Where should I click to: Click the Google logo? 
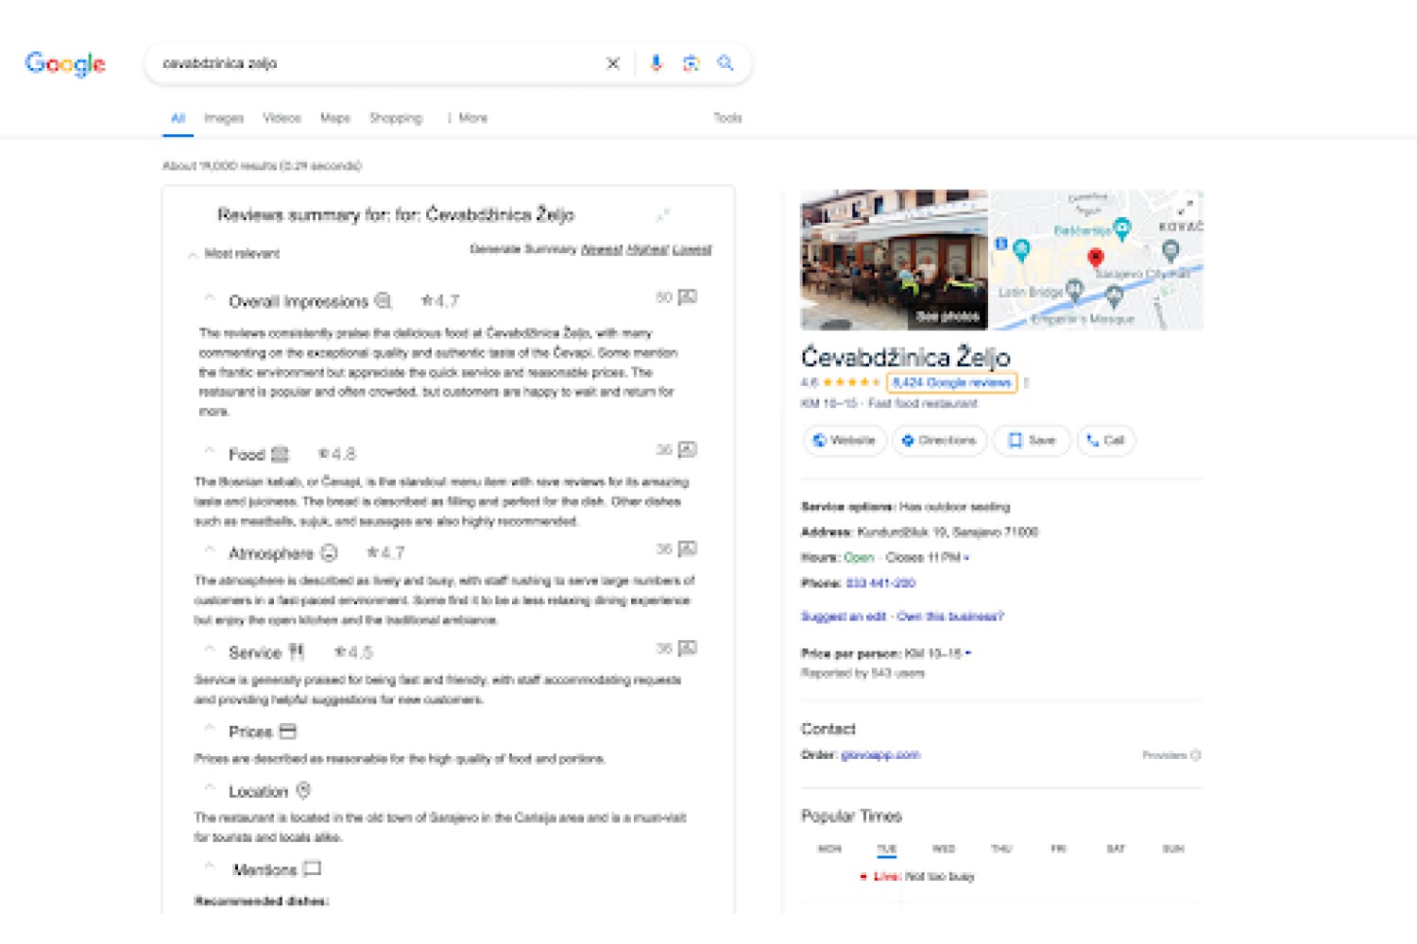[x=65, y=63]
